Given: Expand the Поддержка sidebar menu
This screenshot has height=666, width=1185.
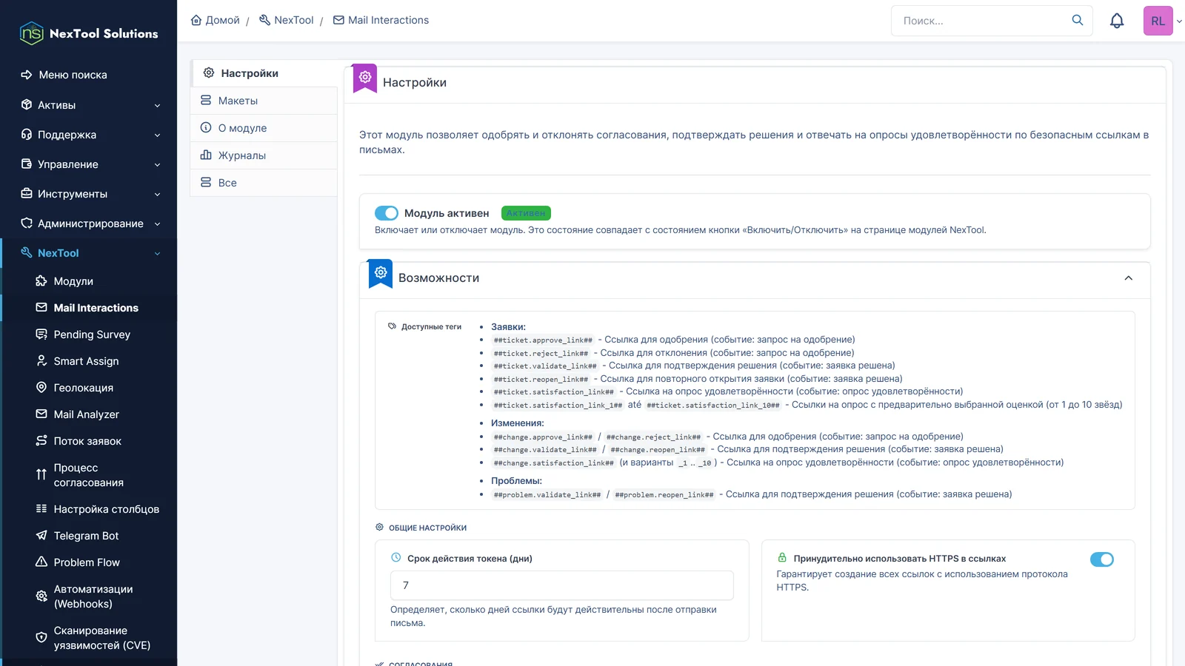Looking at the screenshot, I should [89, 135].
